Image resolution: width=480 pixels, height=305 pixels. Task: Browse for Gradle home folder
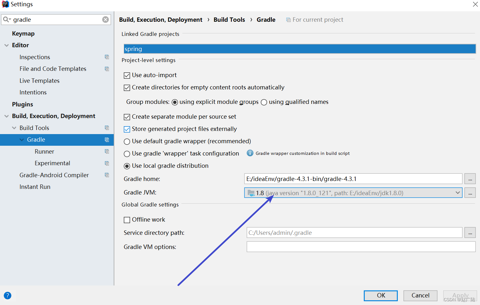pyautogui.click(x=470, y=179)
